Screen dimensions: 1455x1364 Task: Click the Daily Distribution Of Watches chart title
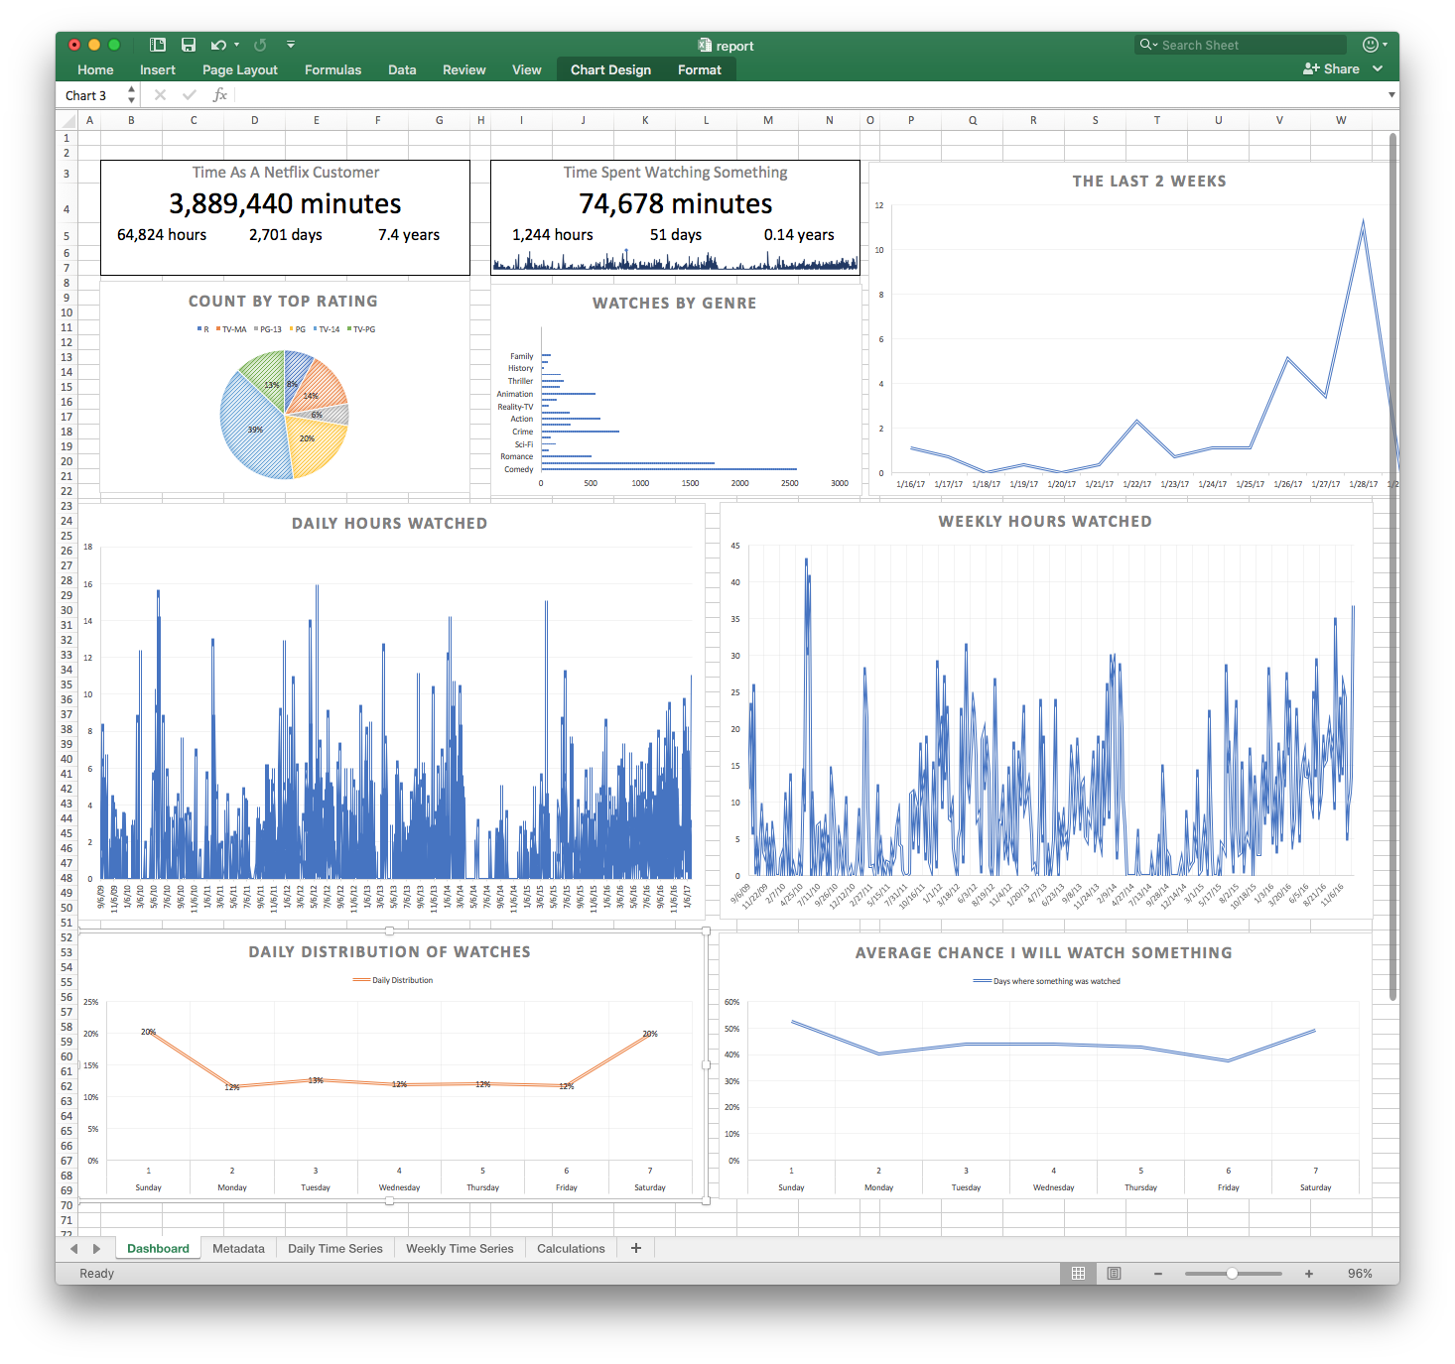[x=389, y=951]
